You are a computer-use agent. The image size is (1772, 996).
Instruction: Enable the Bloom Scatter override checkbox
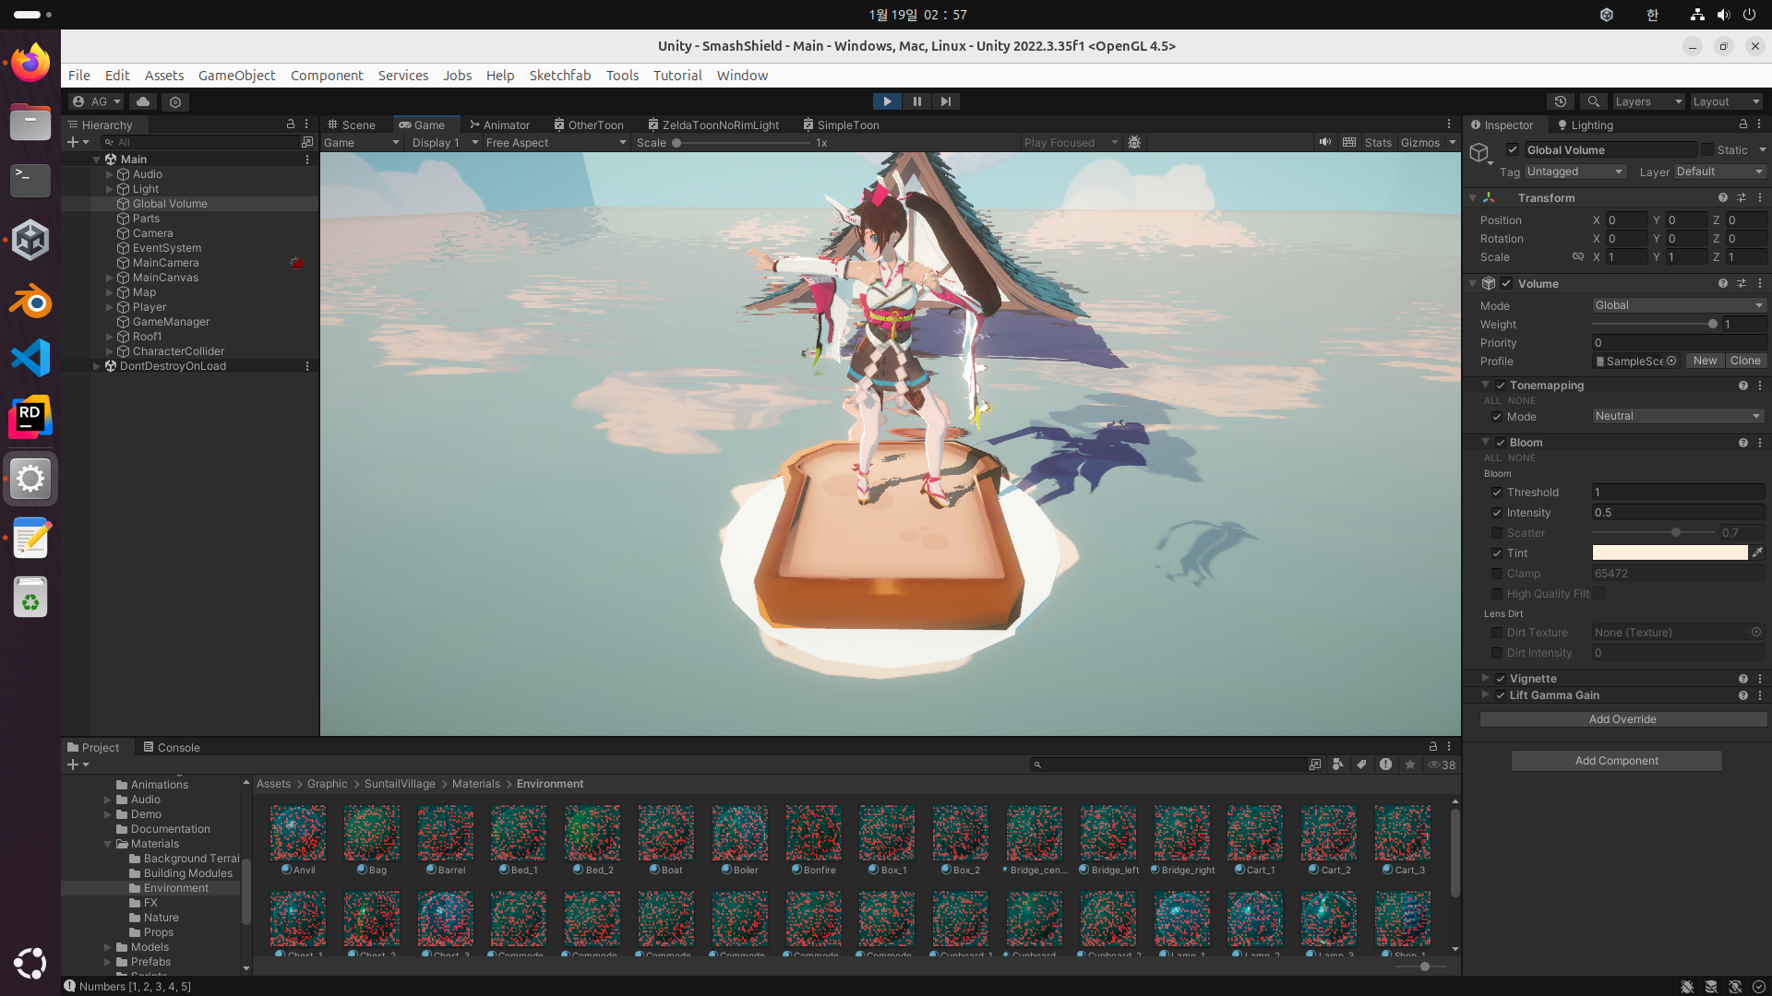[x=1497, y=533]
